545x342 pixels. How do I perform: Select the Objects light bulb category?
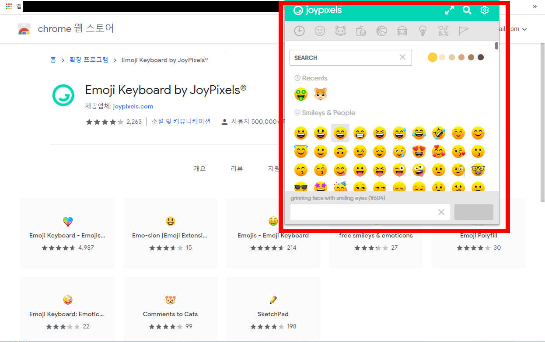(423, 31)
